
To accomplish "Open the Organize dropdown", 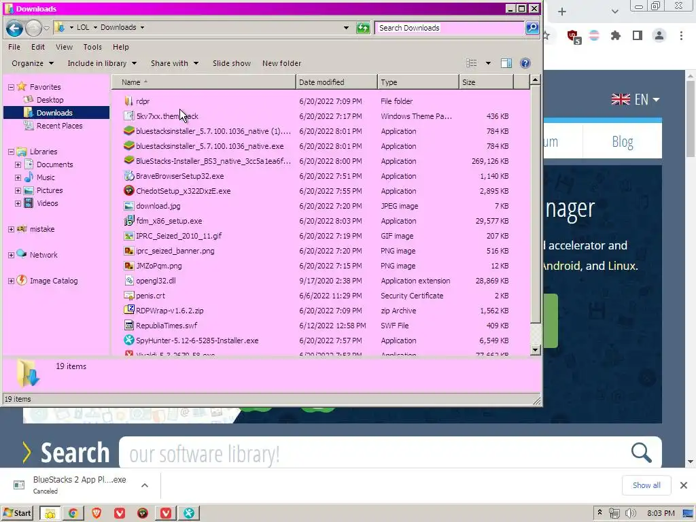I will click(x=33, y=63).
